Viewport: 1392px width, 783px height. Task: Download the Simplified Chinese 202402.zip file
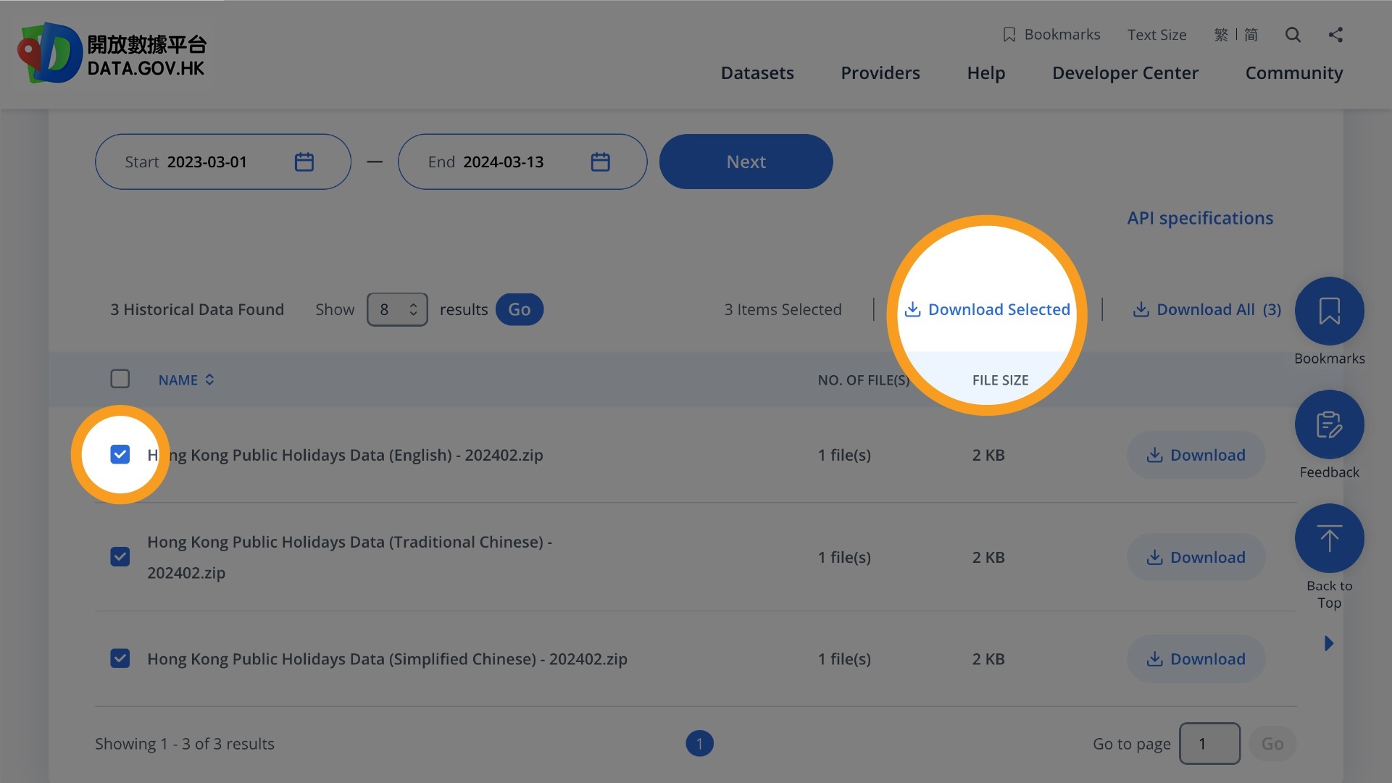coord(1196,659)
